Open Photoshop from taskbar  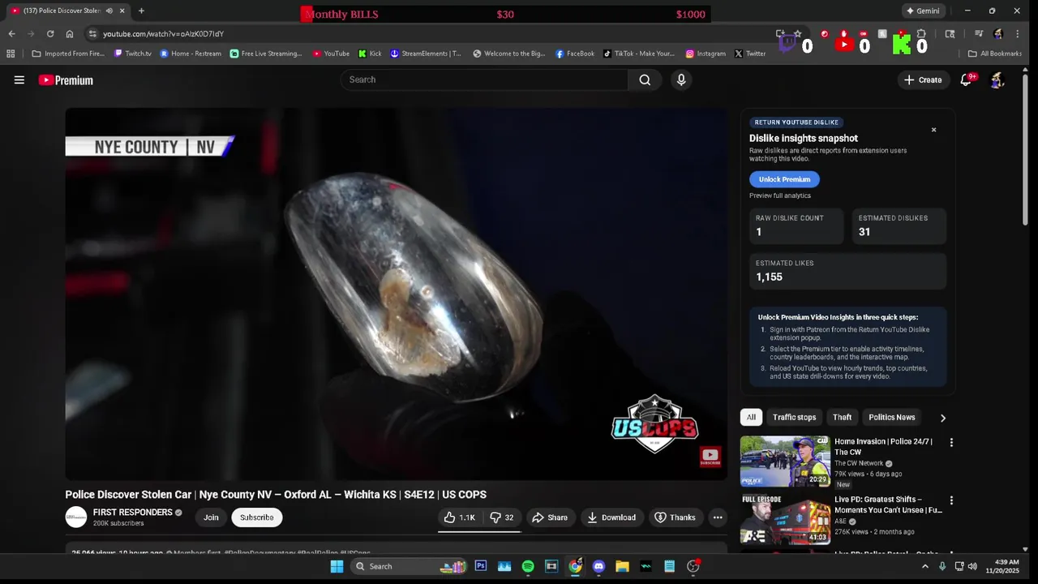(481, 566)
